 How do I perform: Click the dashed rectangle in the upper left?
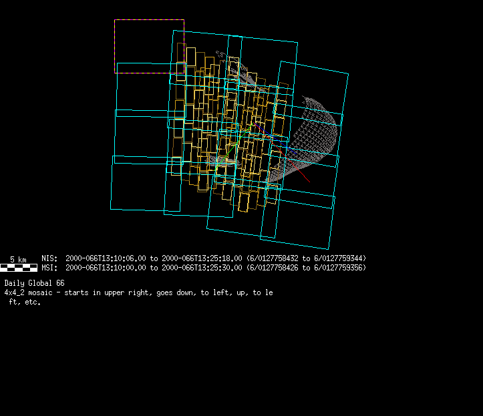pyautogui.click(x=149, y=20)
